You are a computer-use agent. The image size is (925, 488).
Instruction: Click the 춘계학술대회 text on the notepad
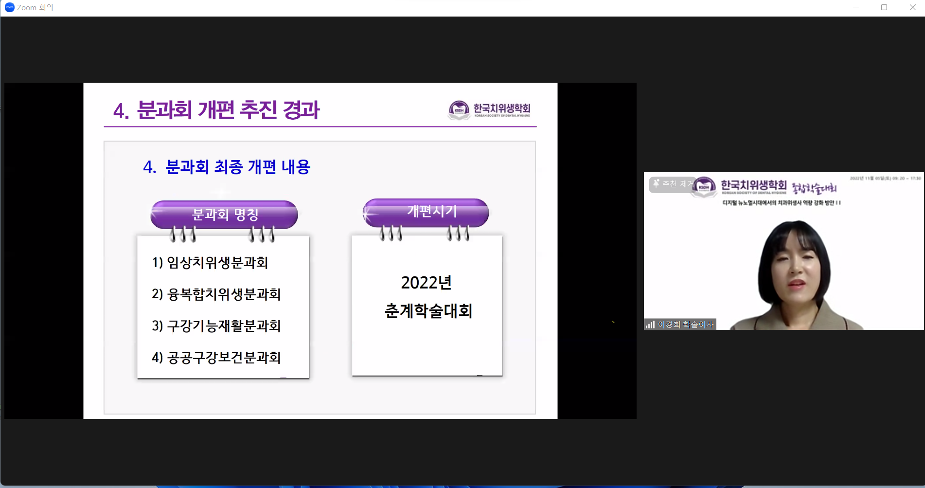tap(428, 311)
